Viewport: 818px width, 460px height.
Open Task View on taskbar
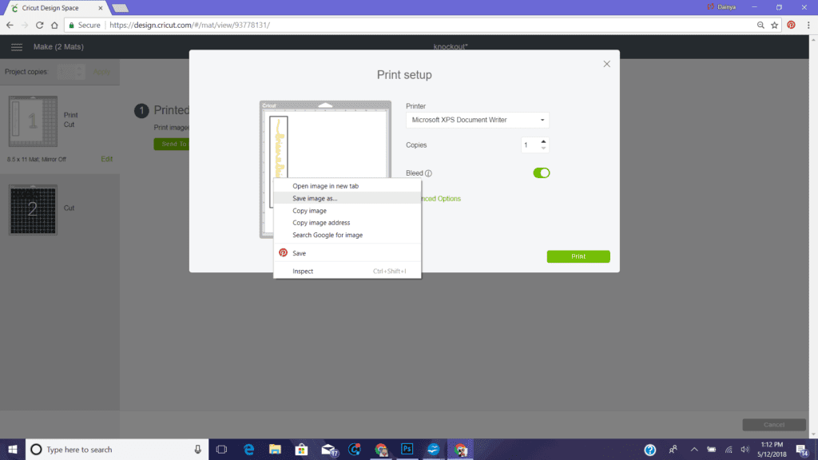pyautogui.click(x=222, y=450)
